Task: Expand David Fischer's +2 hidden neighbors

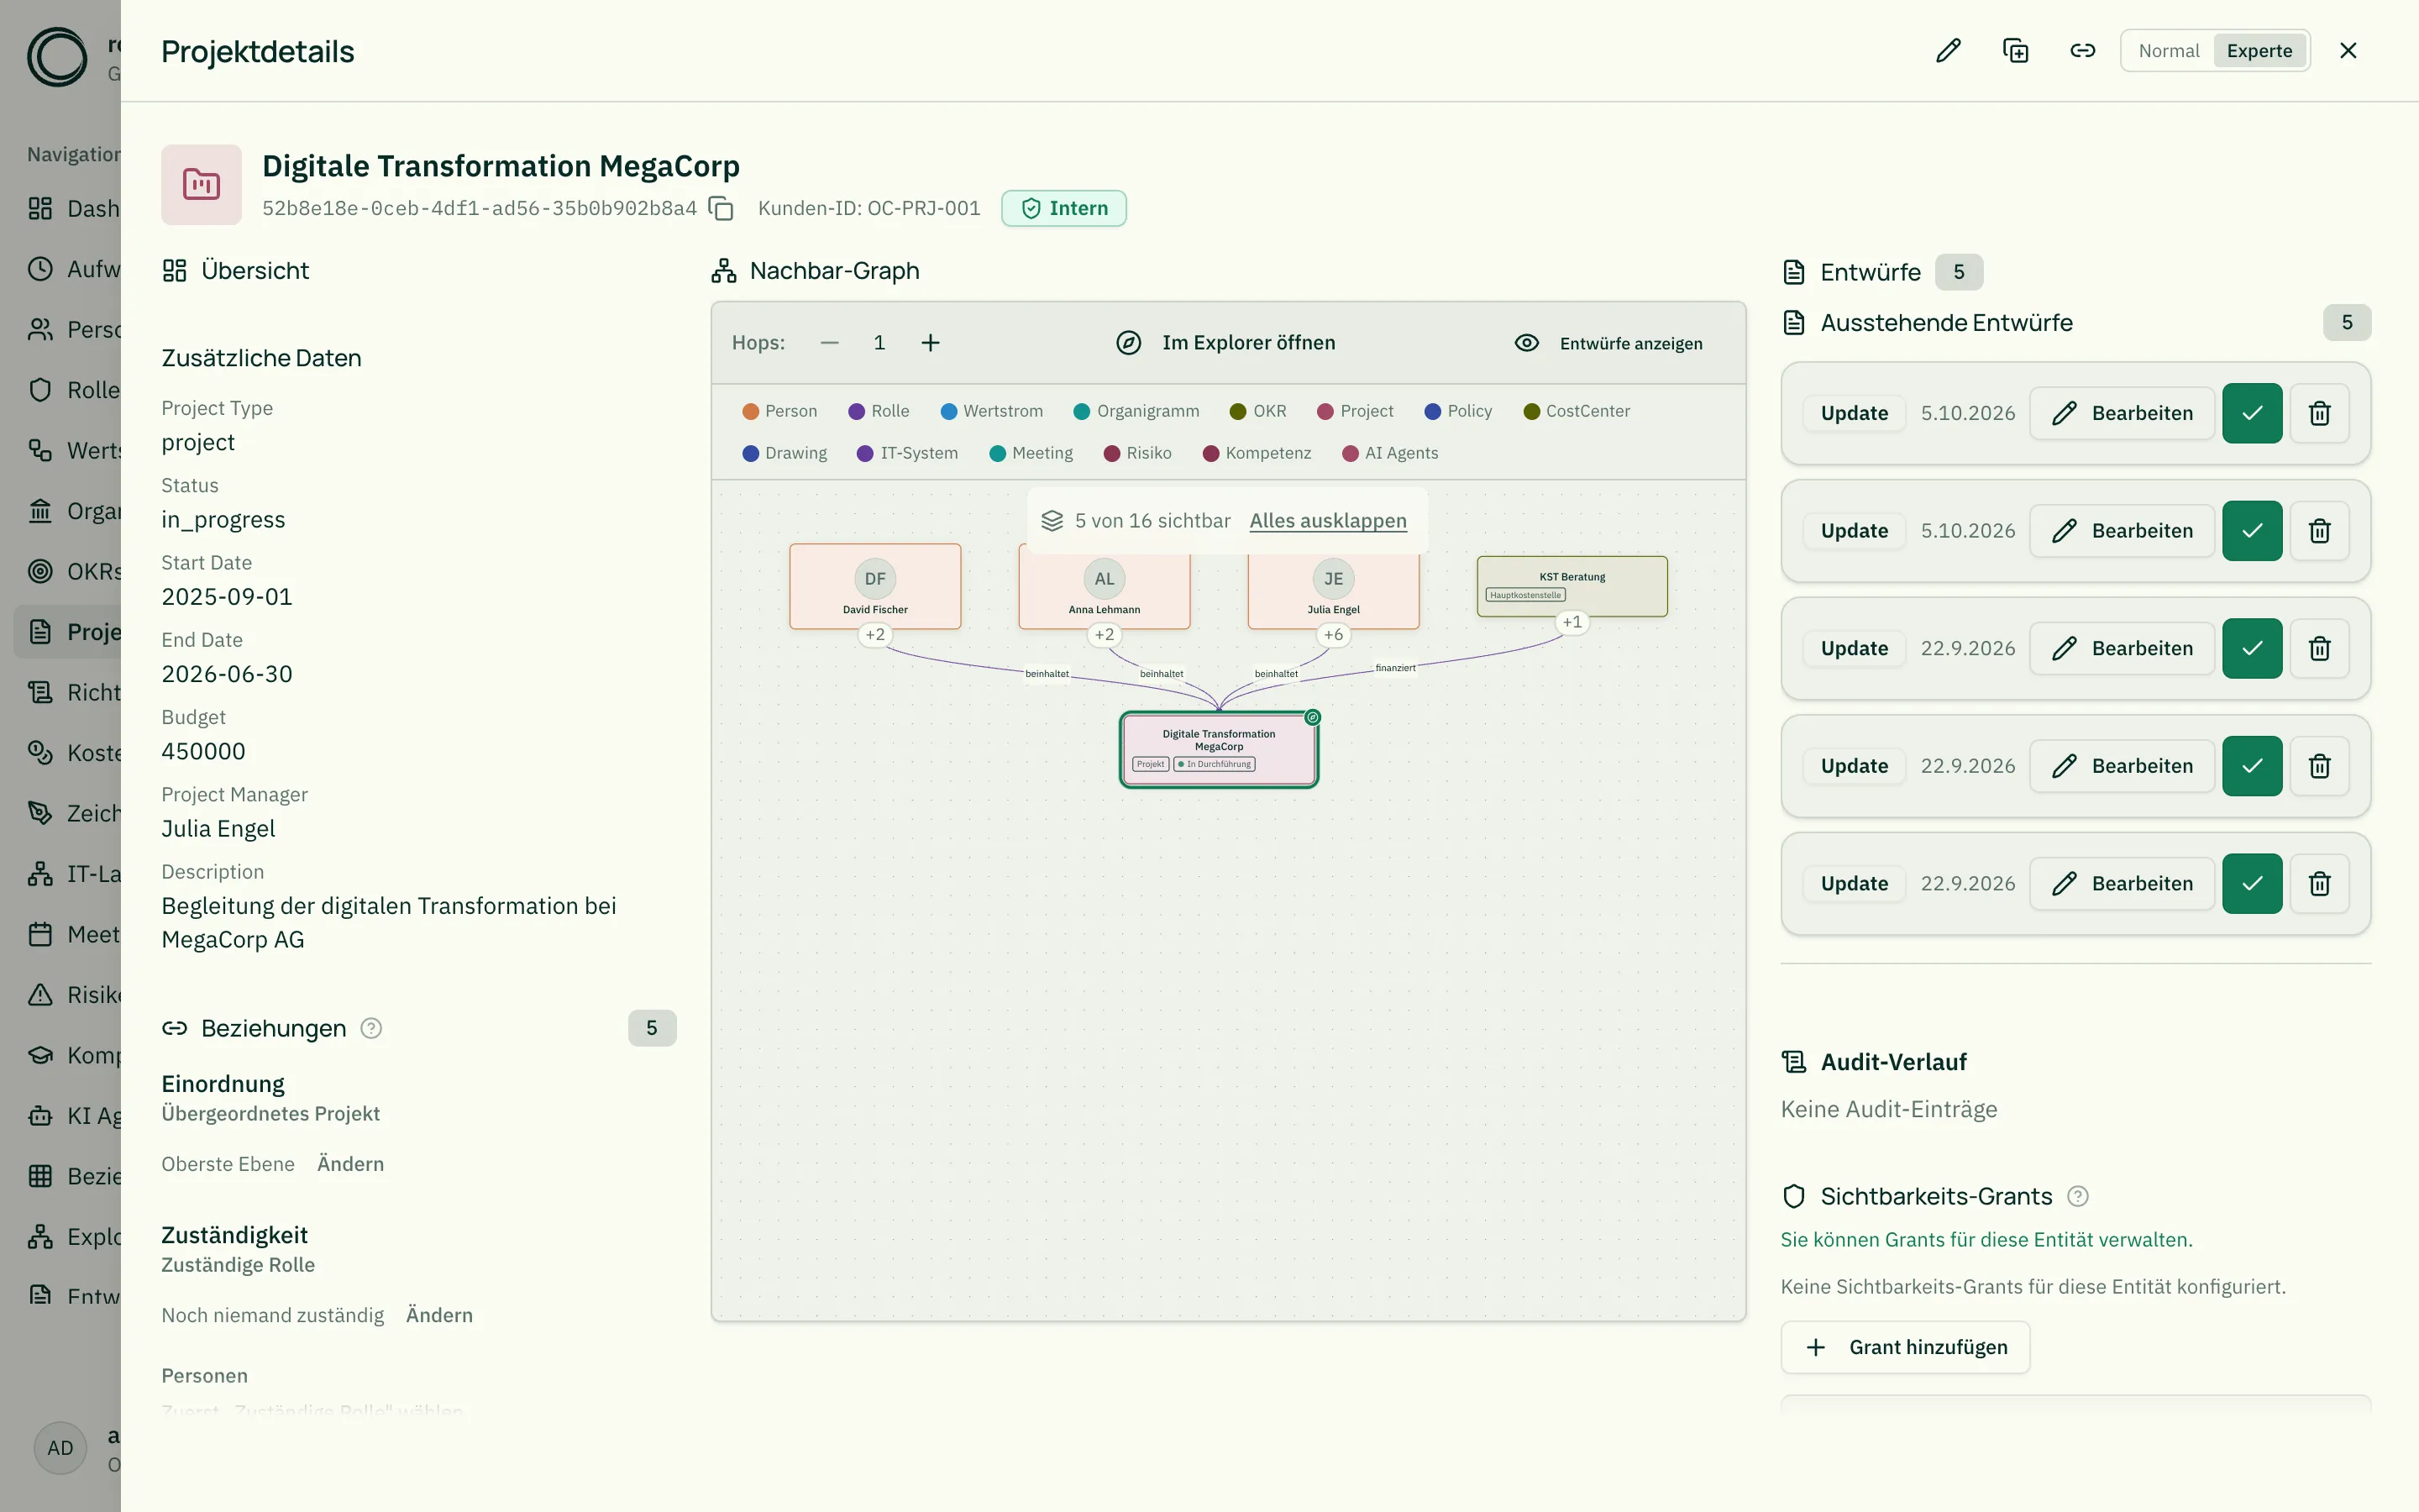Action: click(x=874, y=634)
